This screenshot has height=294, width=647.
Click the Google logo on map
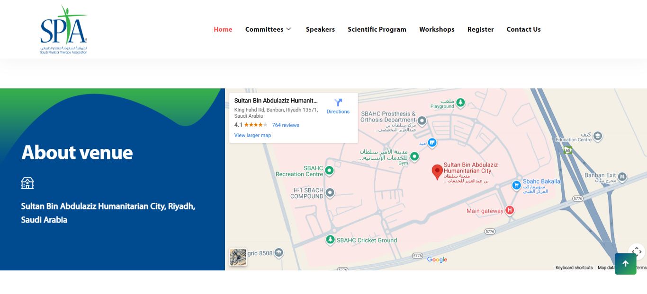point(437,259)
